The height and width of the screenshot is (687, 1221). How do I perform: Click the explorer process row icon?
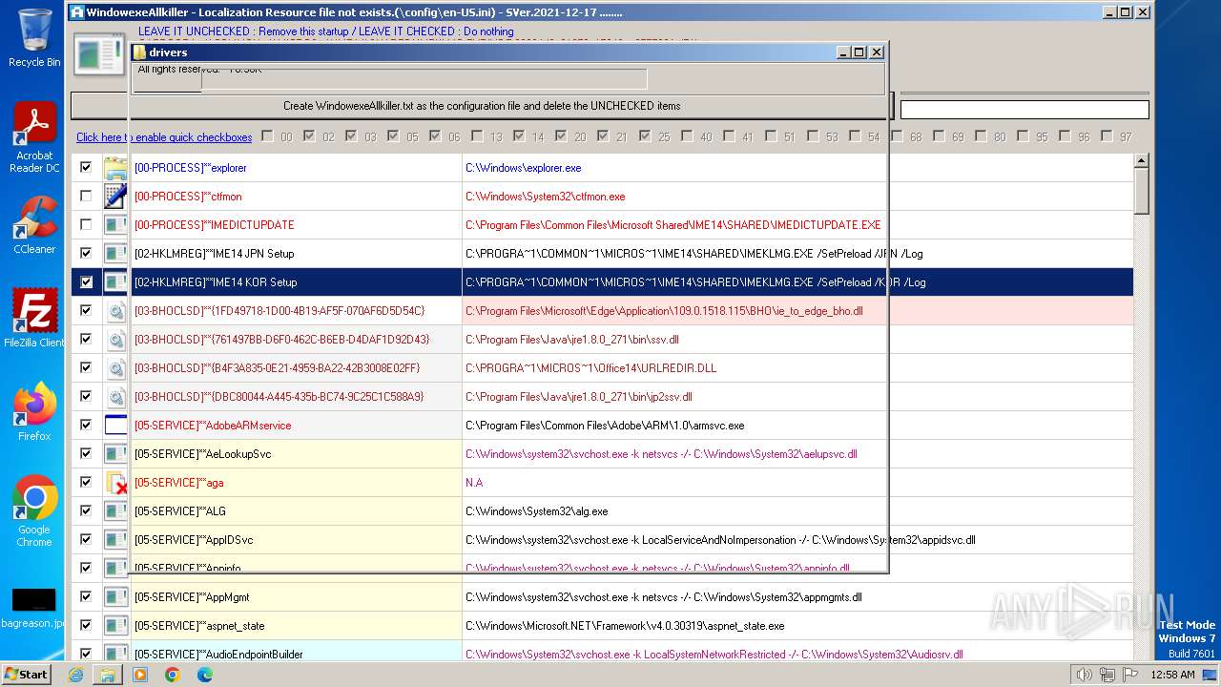115,168
